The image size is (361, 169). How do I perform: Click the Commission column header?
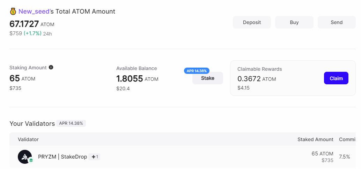pos(350,139)
